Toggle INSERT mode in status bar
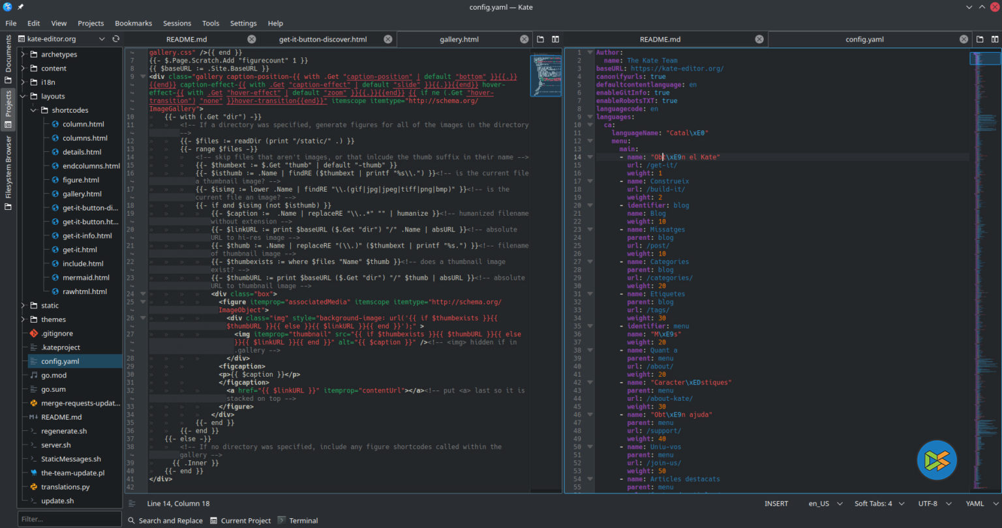 (x=776, y=503)
